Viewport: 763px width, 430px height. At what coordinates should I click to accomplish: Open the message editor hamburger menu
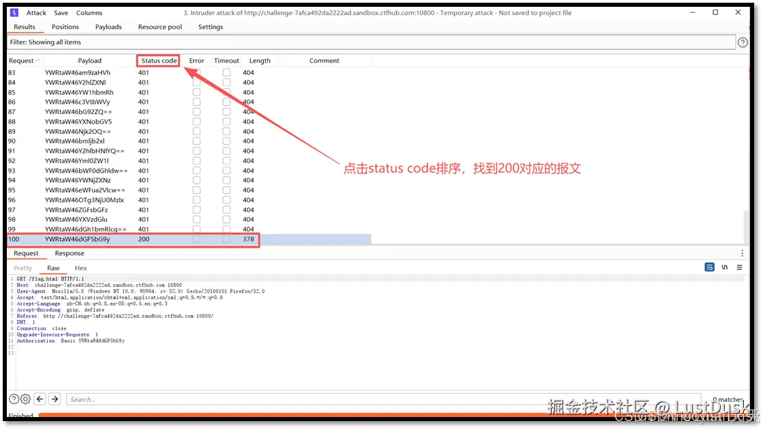click(739, 268)
